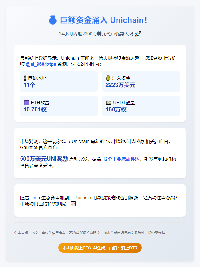Open the @ai_9684xtpa analyst link
The width and height of the screenshot is (200, 267).
click(41, 64)
